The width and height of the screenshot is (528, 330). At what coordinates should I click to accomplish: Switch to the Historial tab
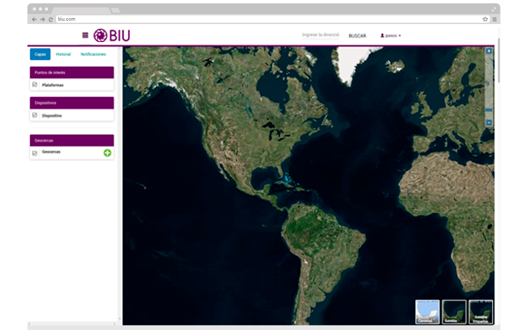(x=63, y=54)
